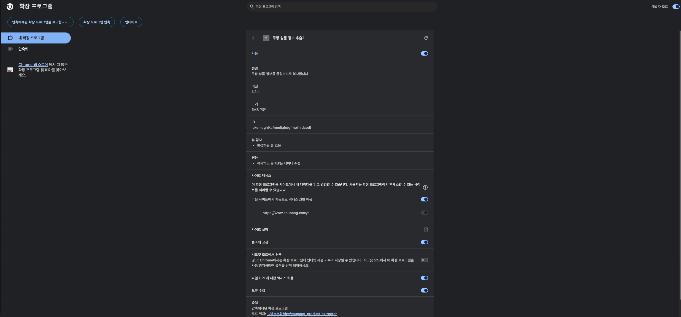Open the 사이트 액세스 help tooltip icon
The height and width of the screenshot is (317, 681).
[425, 187]
